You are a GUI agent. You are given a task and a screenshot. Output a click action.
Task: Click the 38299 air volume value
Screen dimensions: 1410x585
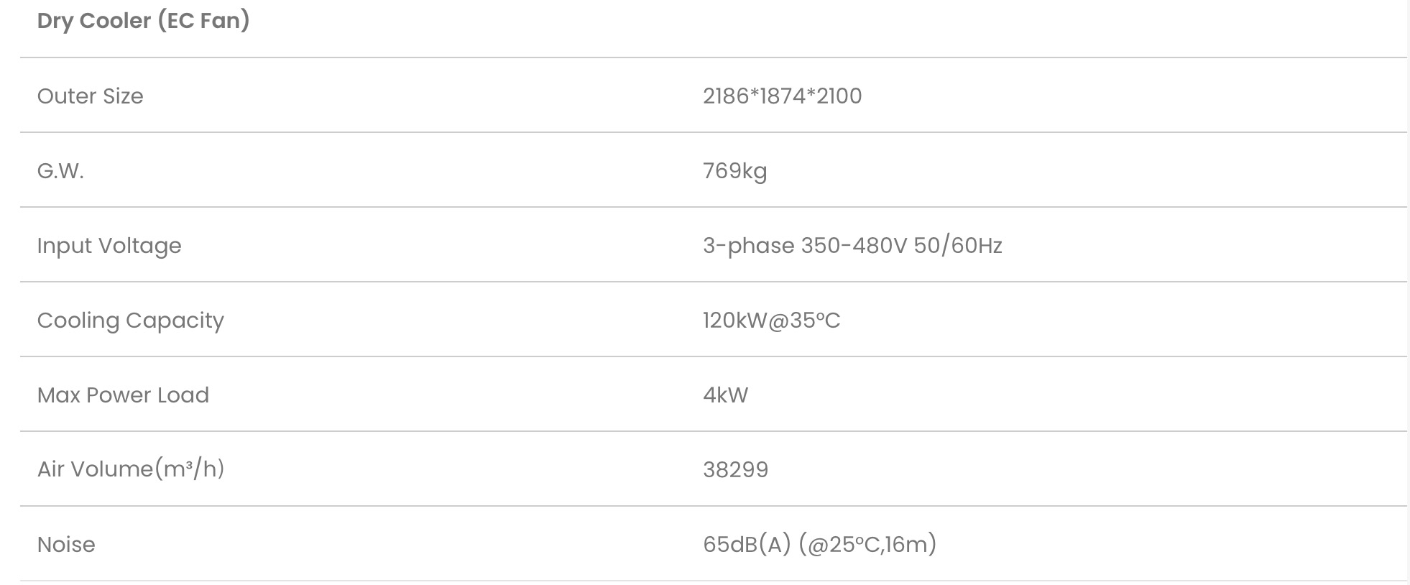735,470
